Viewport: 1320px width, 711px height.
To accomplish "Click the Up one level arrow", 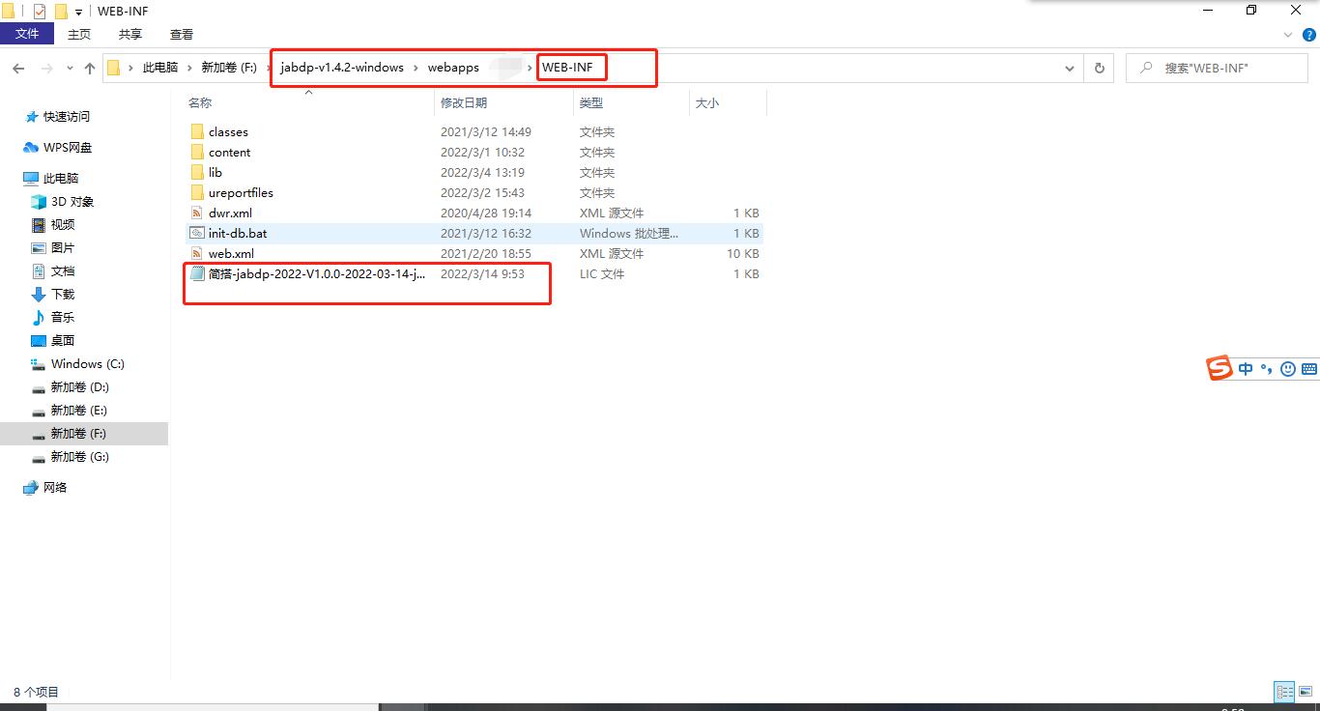I will point(90,69).
